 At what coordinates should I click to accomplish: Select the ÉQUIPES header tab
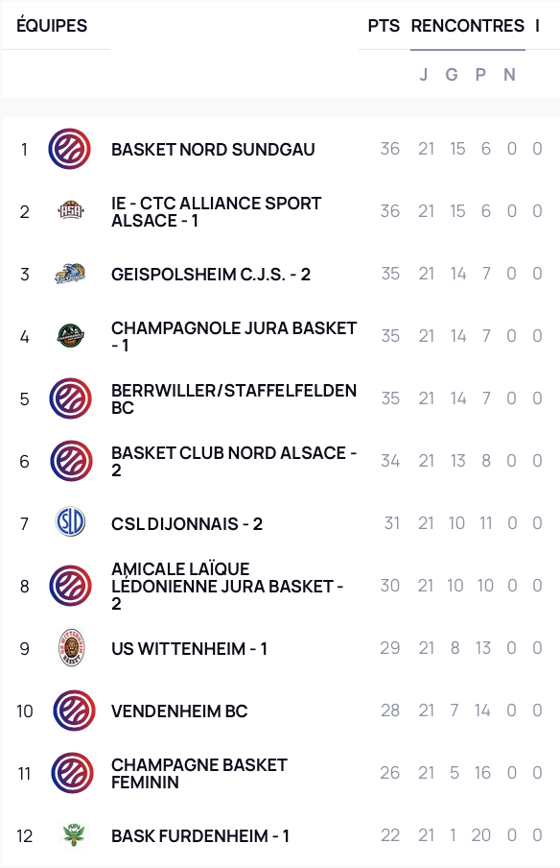pyautogui.click(x=52, y=26)
